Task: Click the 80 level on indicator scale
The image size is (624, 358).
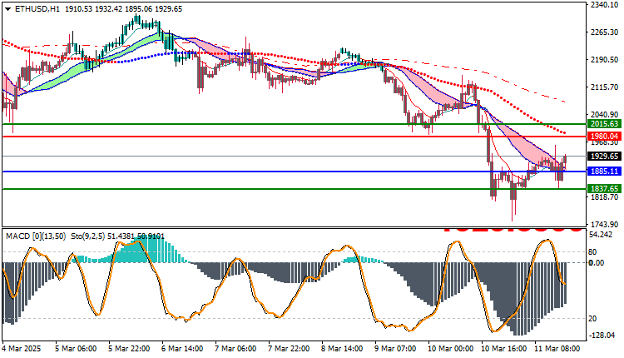Action: 592,252
